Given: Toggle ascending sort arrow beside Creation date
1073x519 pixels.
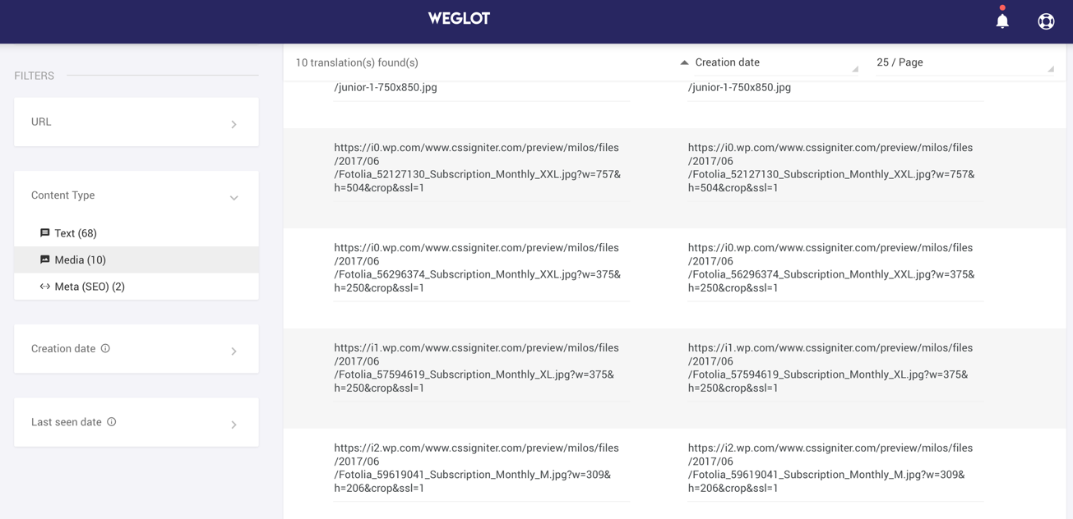Looking at the screenshot, I should pyautogui.click(x=684, y=62).
